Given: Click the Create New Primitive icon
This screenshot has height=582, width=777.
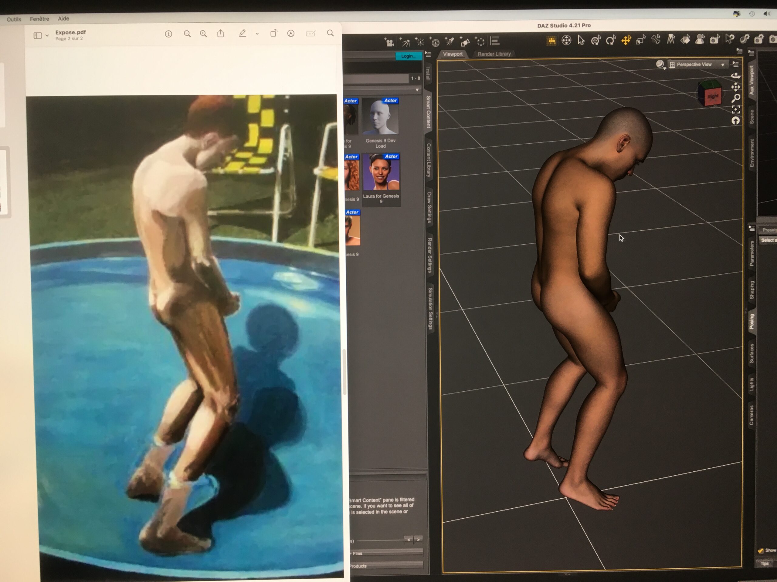Looking at the screenshot, I should click(x=465, y=42).
